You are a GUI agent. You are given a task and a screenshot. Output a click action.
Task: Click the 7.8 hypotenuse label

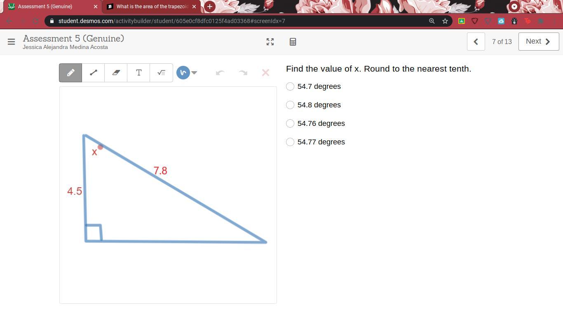[160, 171]
